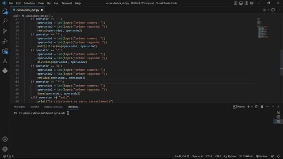Switch to the OUTPUT panel tab
The height and width of the screenshot is (159, 283).
(34, 107)
